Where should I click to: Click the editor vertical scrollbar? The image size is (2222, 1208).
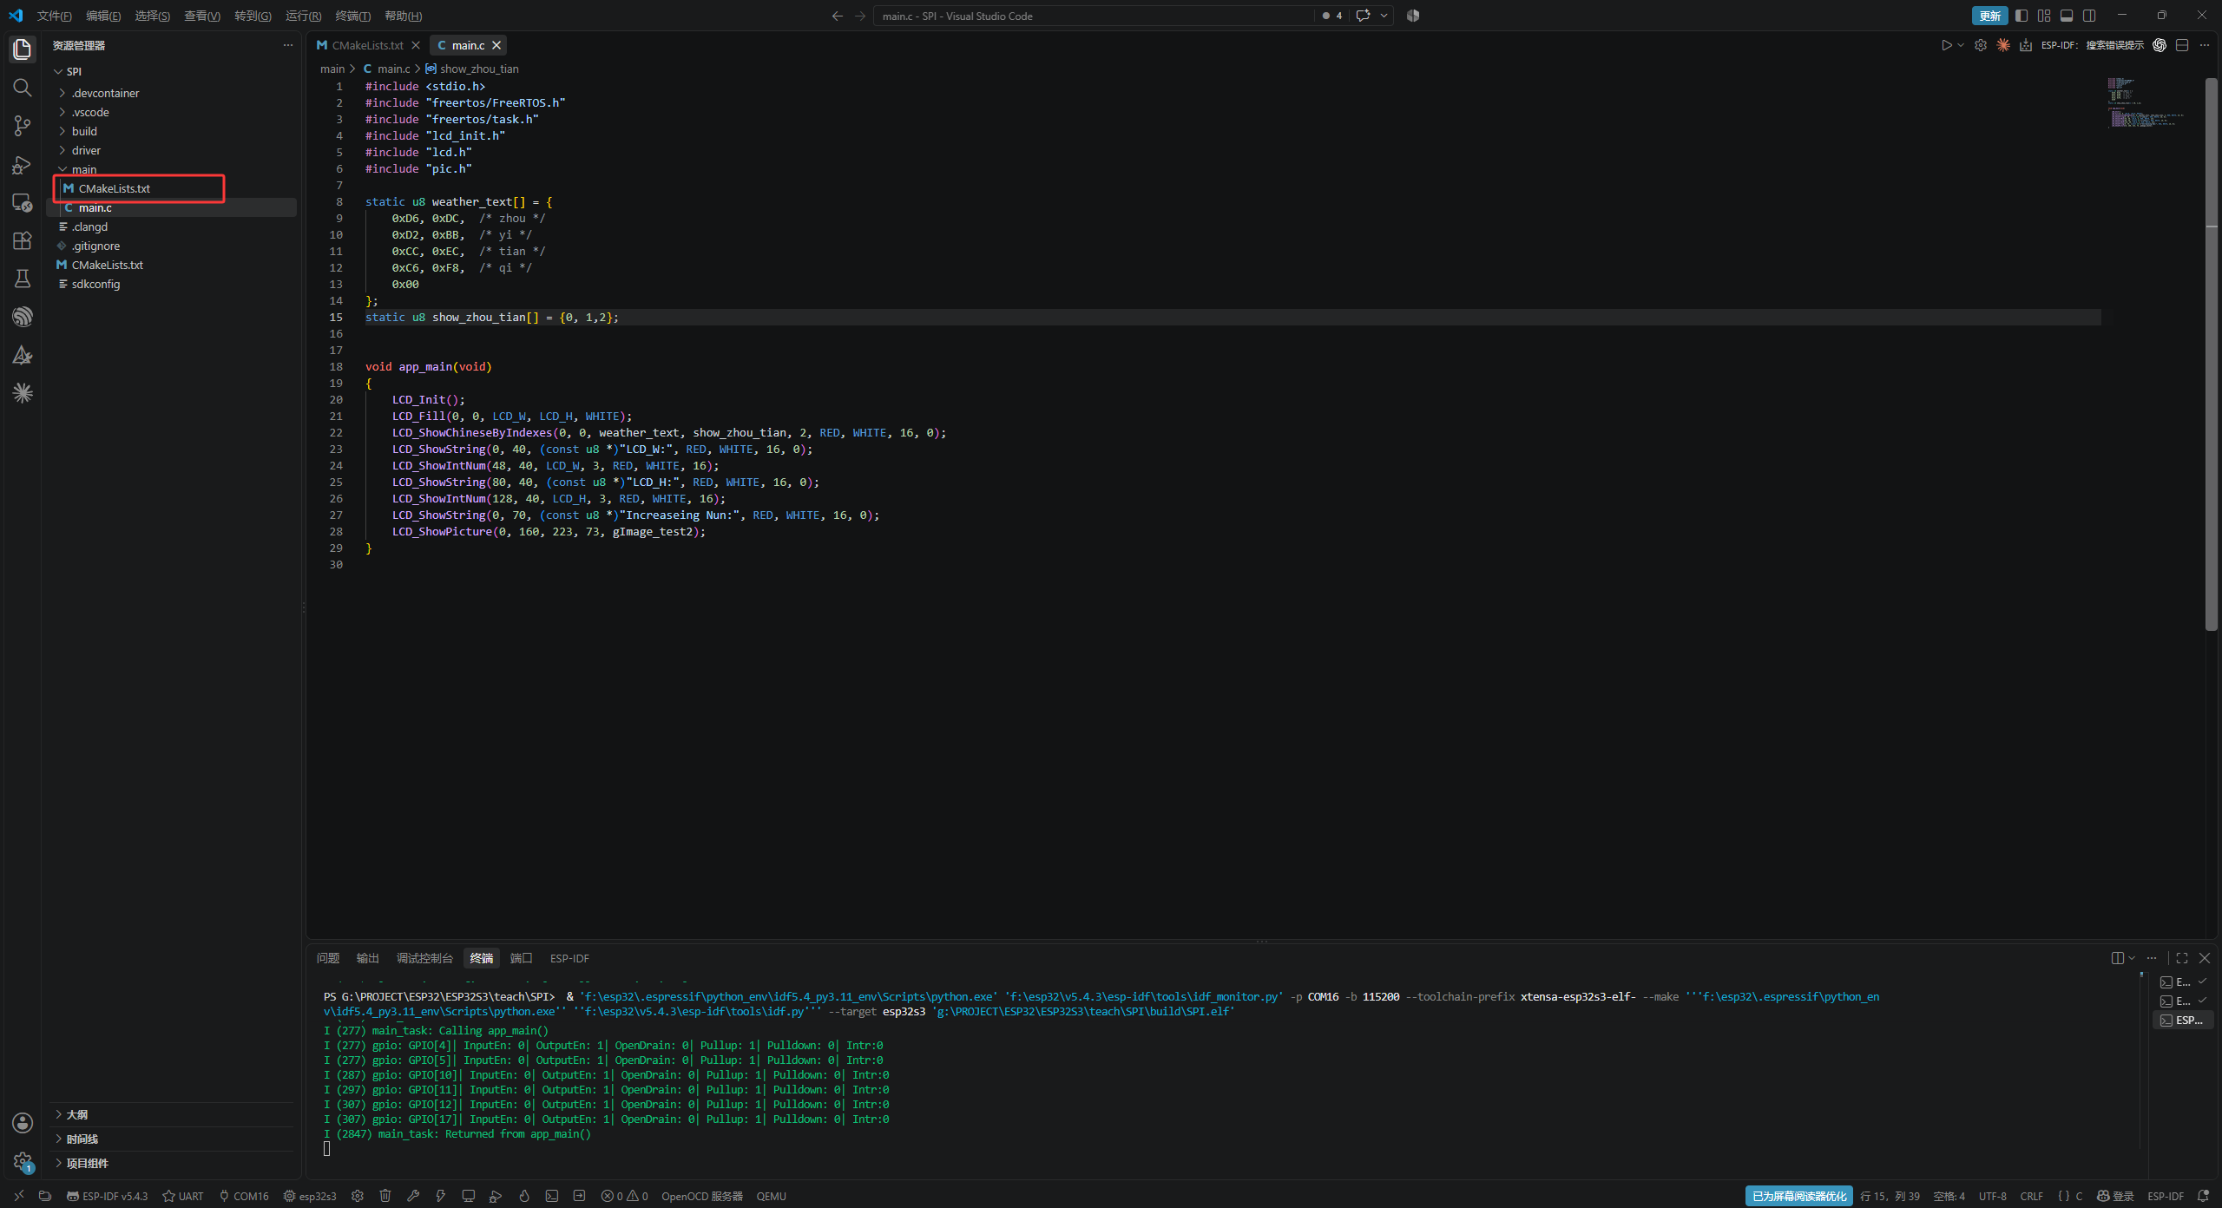2211,354
